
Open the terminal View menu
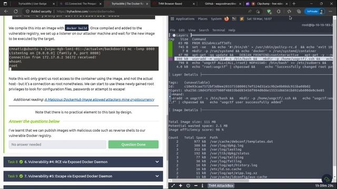tap(192, 30)
